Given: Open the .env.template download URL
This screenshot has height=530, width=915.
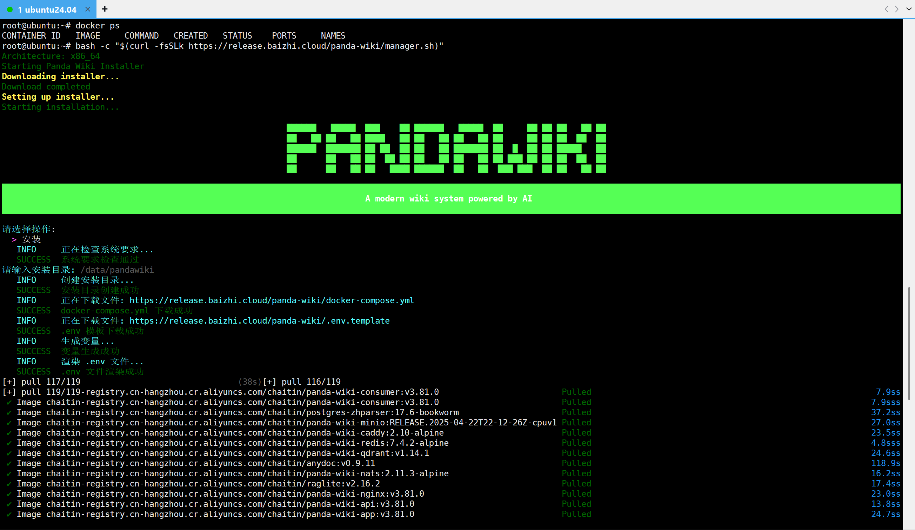Looking at the screenshot, I should 259,321.
